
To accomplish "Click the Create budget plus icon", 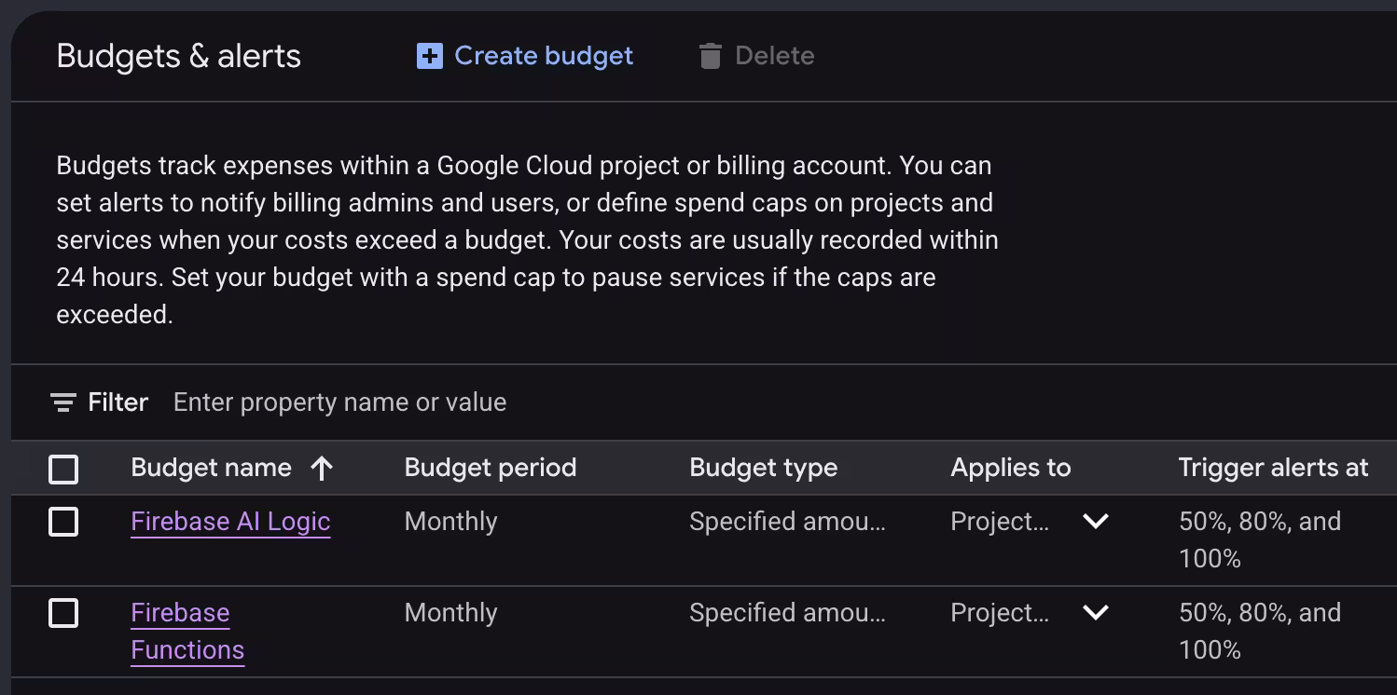I will pos(429,56).
